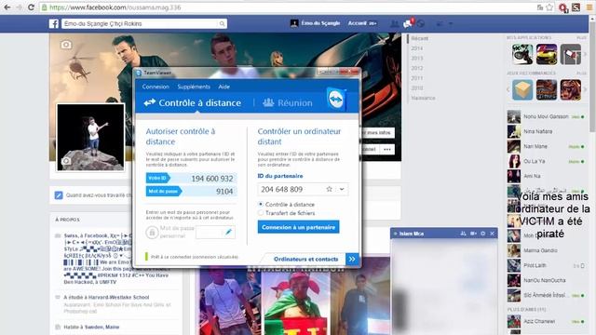Screen dimensions: 596x335
Task: Show next apps with the right chevron
Action: (x=586, y=54)
